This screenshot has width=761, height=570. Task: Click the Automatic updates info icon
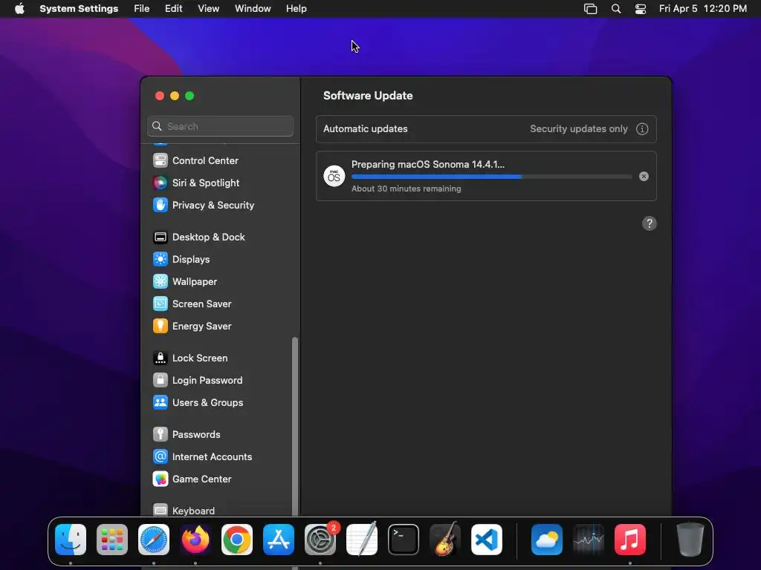(642, 129)
